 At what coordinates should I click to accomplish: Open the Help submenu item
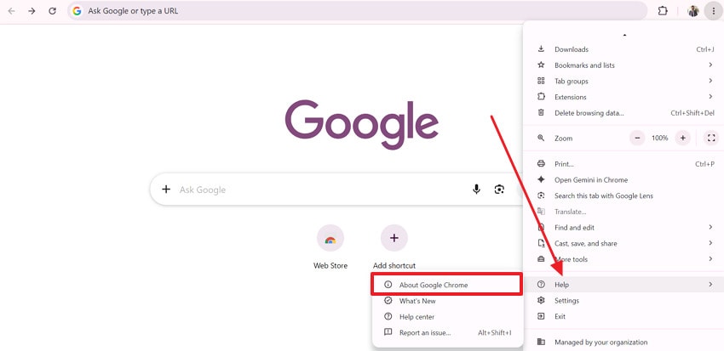[x=624, y=285]
